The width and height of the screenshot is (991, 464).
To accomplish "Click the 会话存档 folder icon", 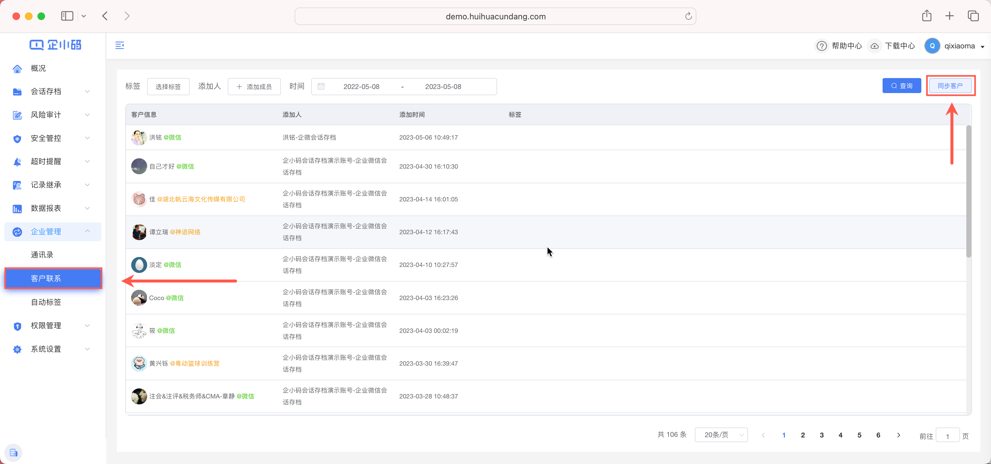I will (17, 91).
